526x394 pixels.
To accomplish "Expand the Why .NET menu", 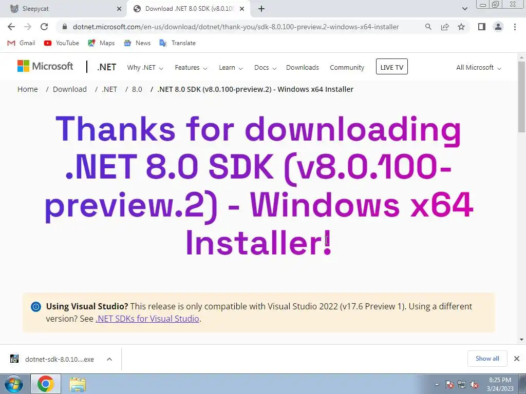I will [145, 68].
